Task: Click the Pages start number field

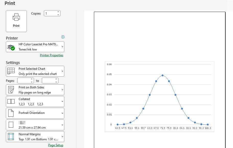Action: pos(24,81)
